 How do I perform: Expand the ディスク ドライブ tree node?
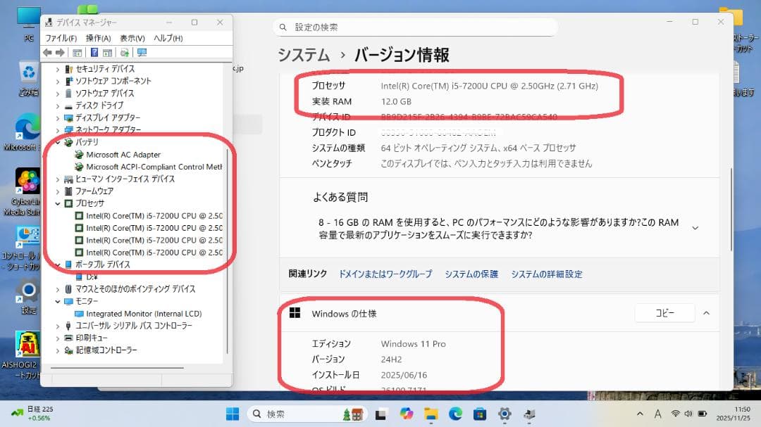(x=58, y=105)
